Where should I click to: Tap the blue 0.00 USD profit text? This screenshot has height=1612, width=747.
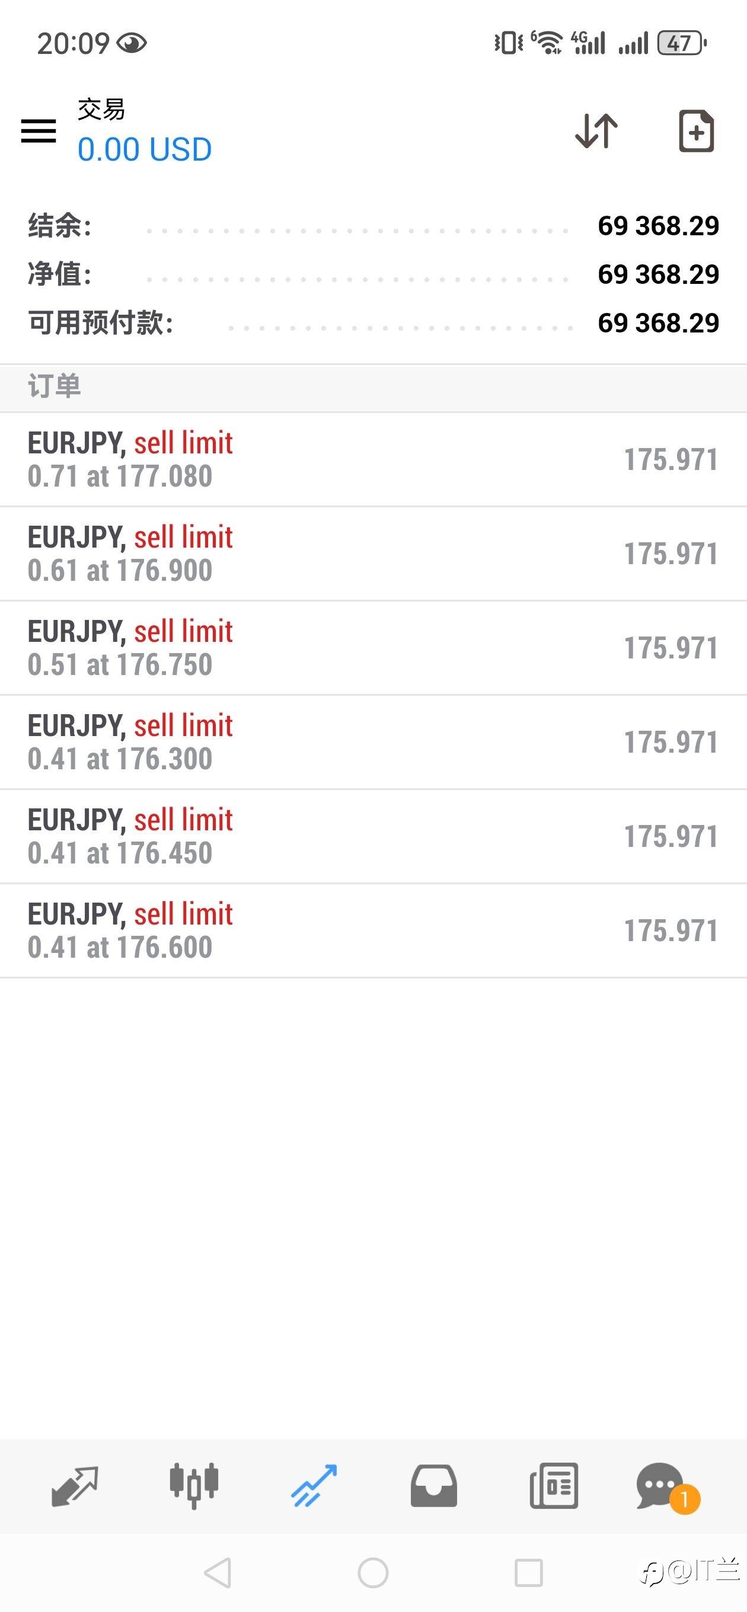click(145, 149)
